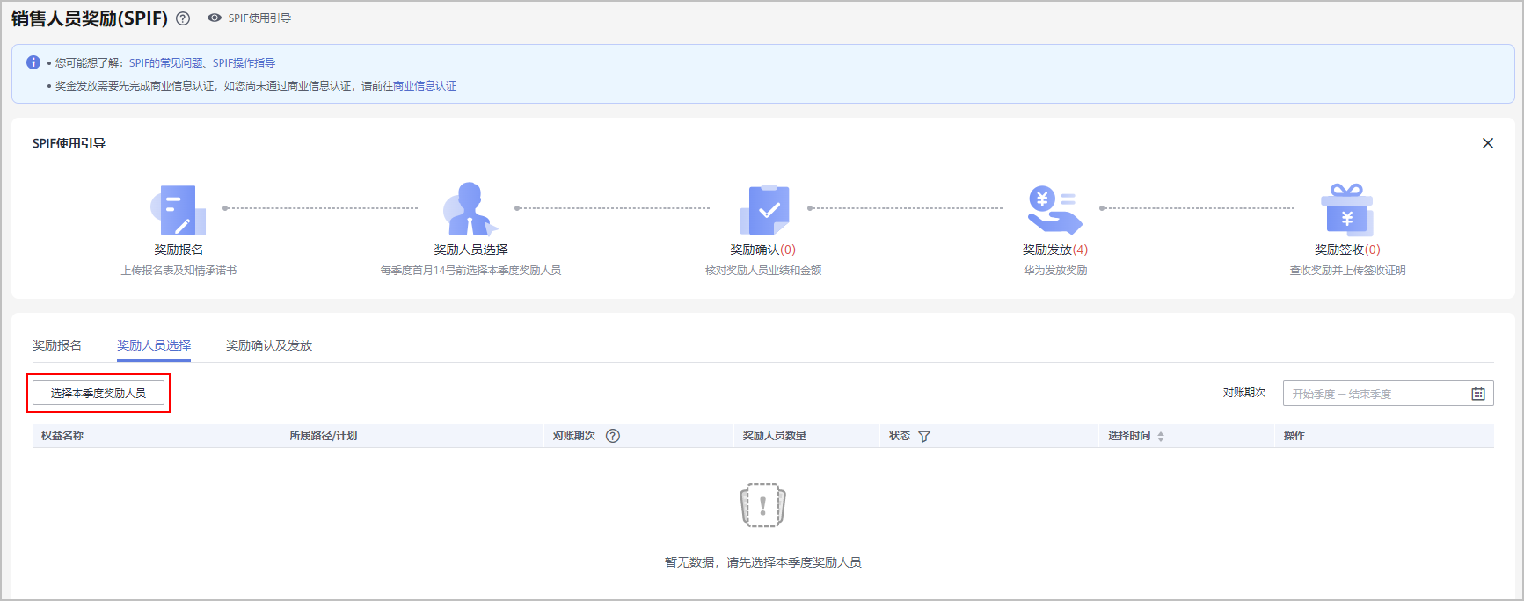
Task: Sort the table by 选择时间
Action: point(1161,437)
